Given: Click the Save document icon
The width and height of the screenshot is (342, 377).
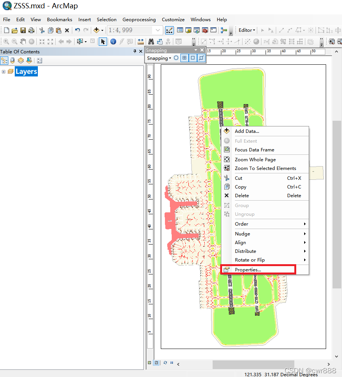Looking at the screenshot, I should click(23, 30).
